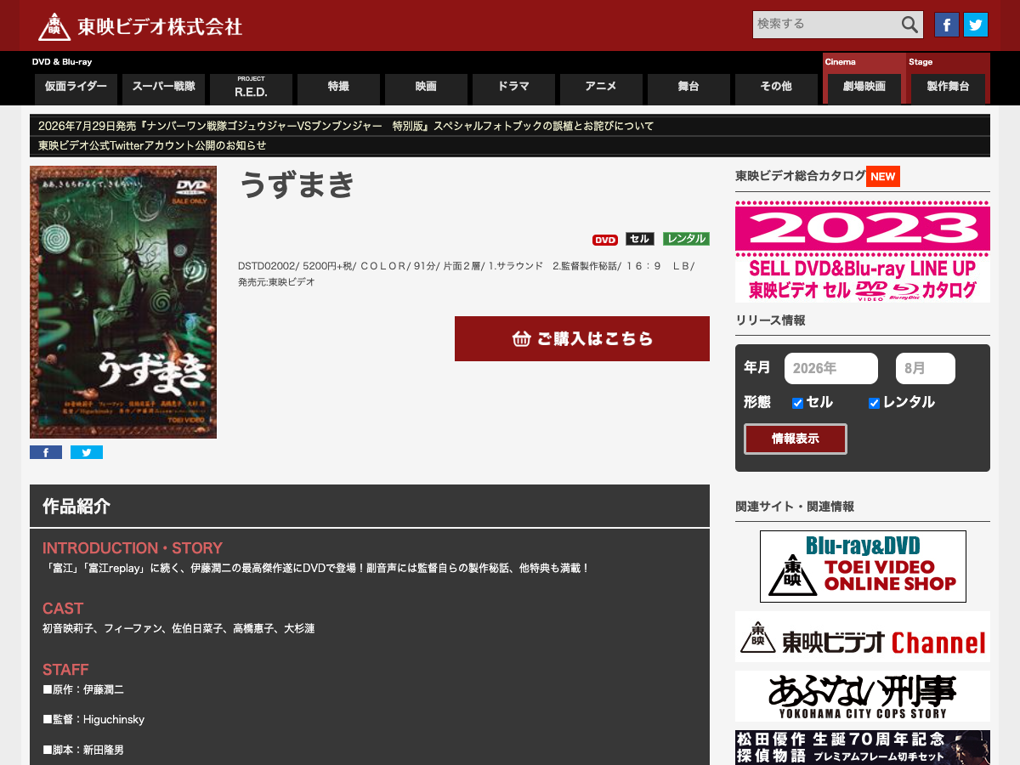Open the 2026年 year dropdown
Screen dimensions: 1020x765
(x=831, y=369)
